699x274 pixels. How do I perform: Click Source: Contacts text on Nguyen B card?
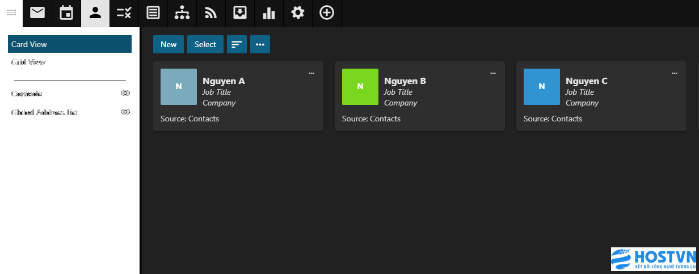[x=371, y=119]
